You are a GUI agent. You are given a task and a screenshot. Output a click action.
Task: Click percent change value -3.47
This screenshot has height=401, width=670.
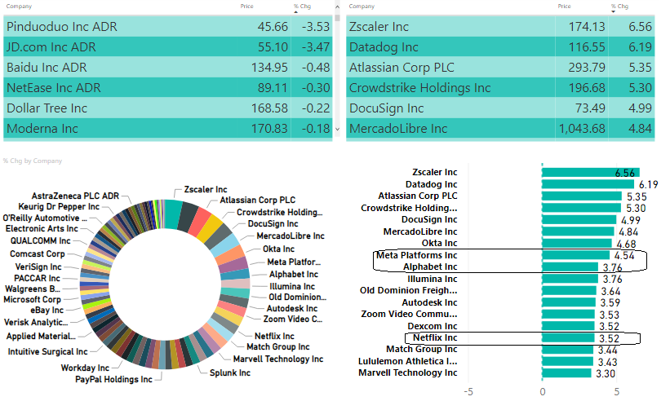coord(316,47)
